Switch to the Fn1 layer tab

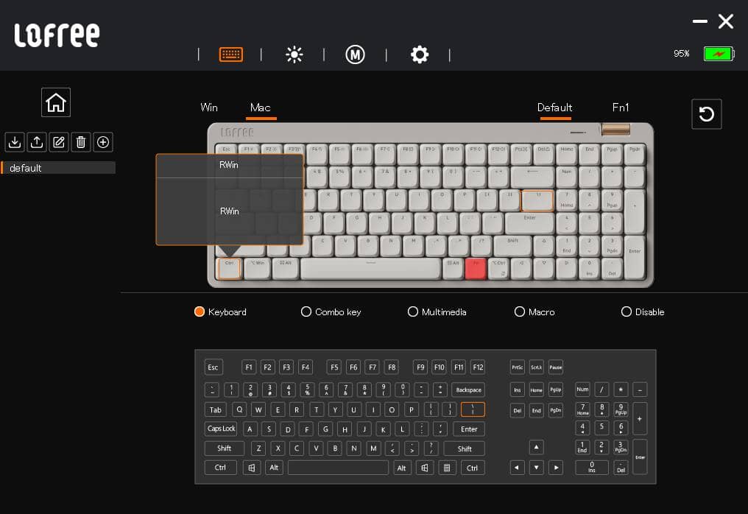[621, 108]
